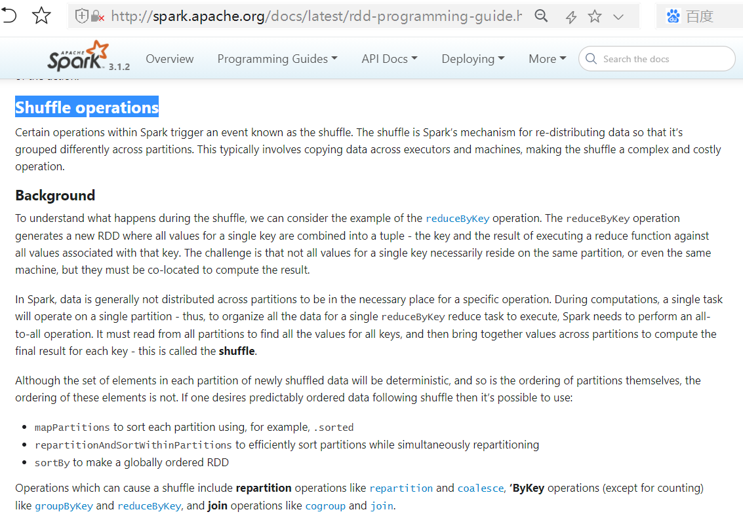Click the shield security icon in address bar
The height and width of the screenshot is (514, 743).
coord(82,16)
